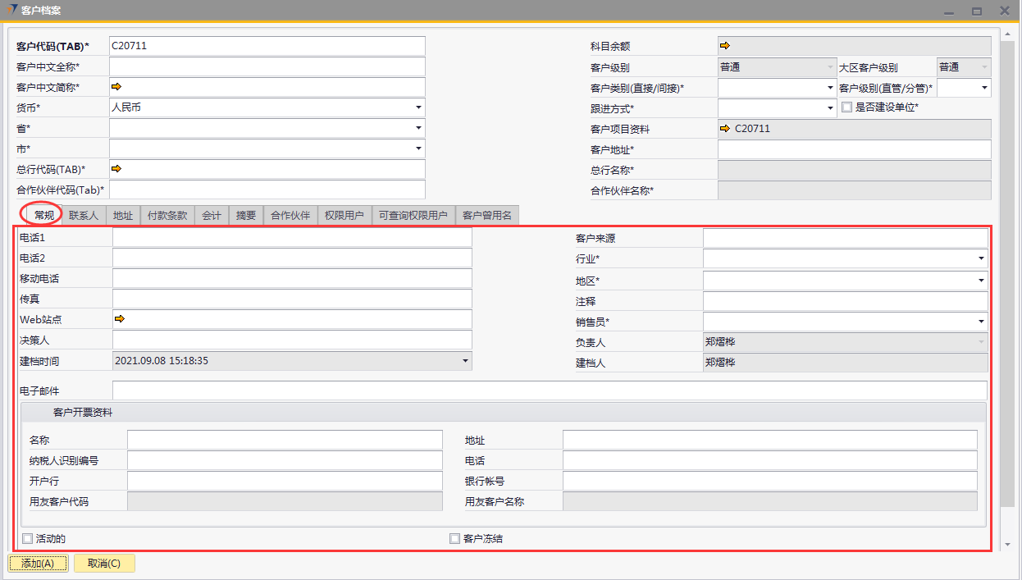Click the 取消(C) button
This screenshot has width=1022, height=580.
[x=104, y=564]
